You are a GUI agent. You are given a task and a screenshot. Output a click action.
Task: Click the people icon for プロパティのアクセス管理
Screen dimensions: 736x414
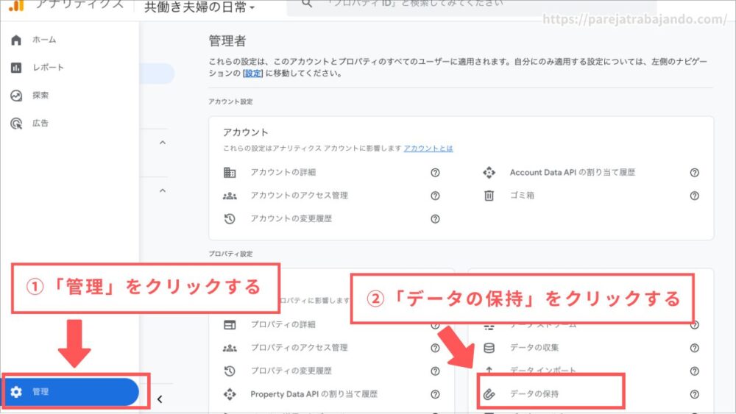pos(230,348)
